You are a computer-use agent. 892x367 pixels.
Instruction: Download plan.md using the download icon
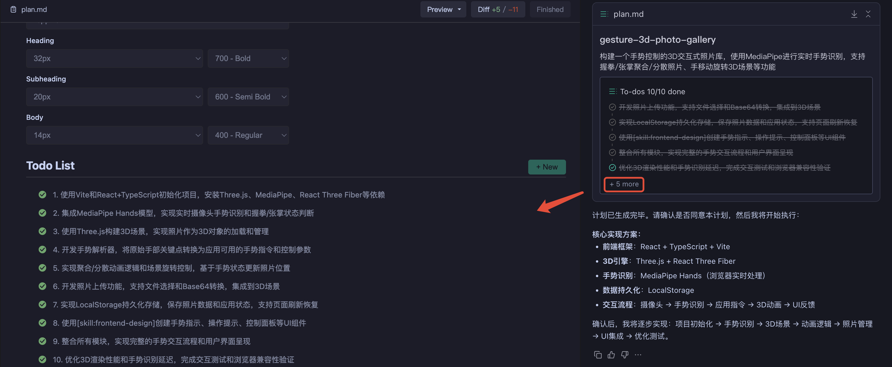[854, 14]
